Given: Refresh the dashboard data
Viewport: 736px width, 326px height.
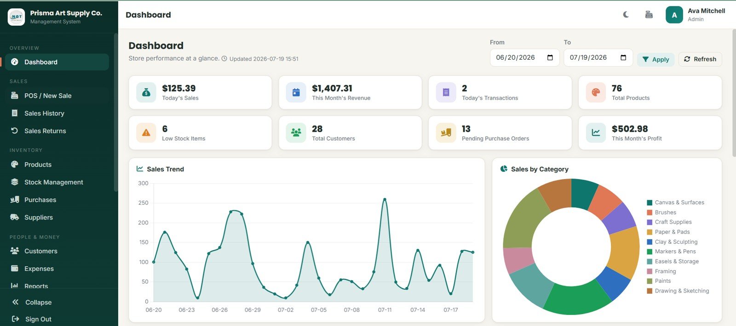Looking at the screenshot, I should tap(700, 59).
